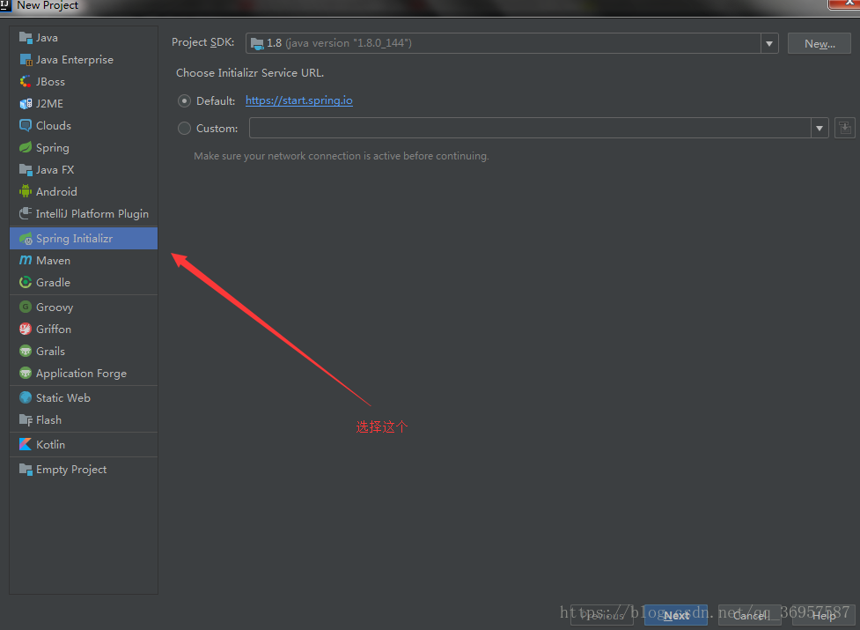The width and height of the screenshot is (860, 630).
Task: Open the https://start.spring.io link
Action: [x=299, y=100]
